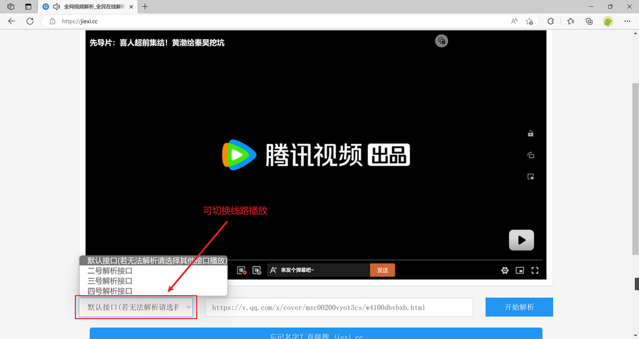The image size is (639, 339).
Task: Enable picture-in-picture mode in the player
Action: 520,271
